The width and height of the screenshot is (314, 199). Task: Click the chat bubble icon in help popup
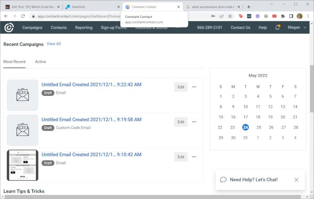pyautogui.click(x=223, y=180)
